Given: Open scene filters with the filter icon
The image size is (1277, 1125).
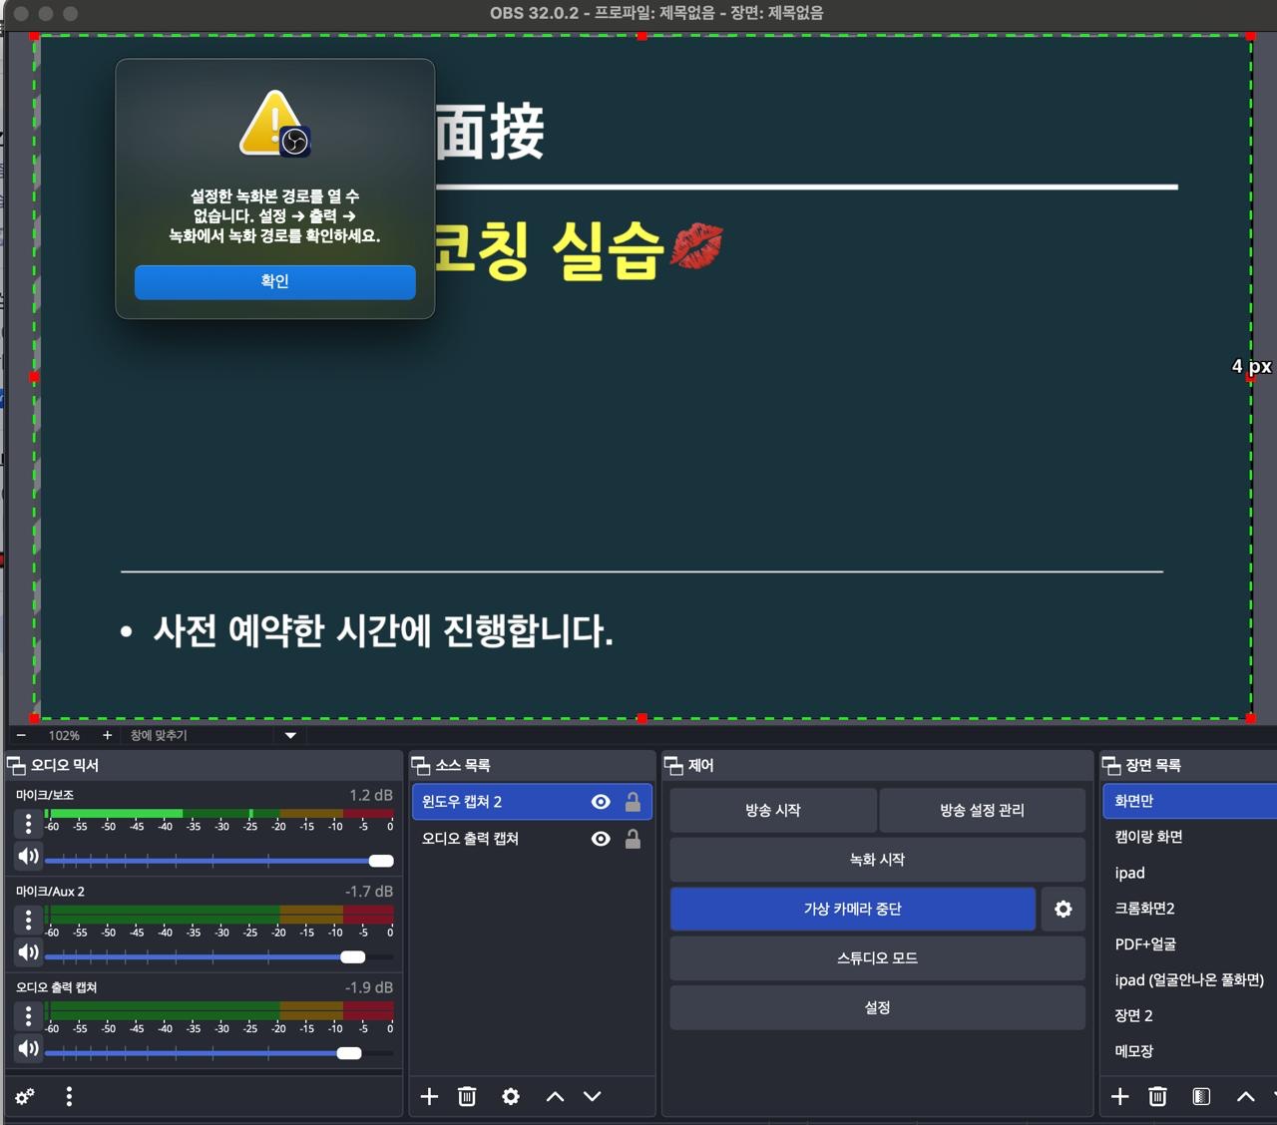Looking at the screenshot, I should tap(1200, 1096).
